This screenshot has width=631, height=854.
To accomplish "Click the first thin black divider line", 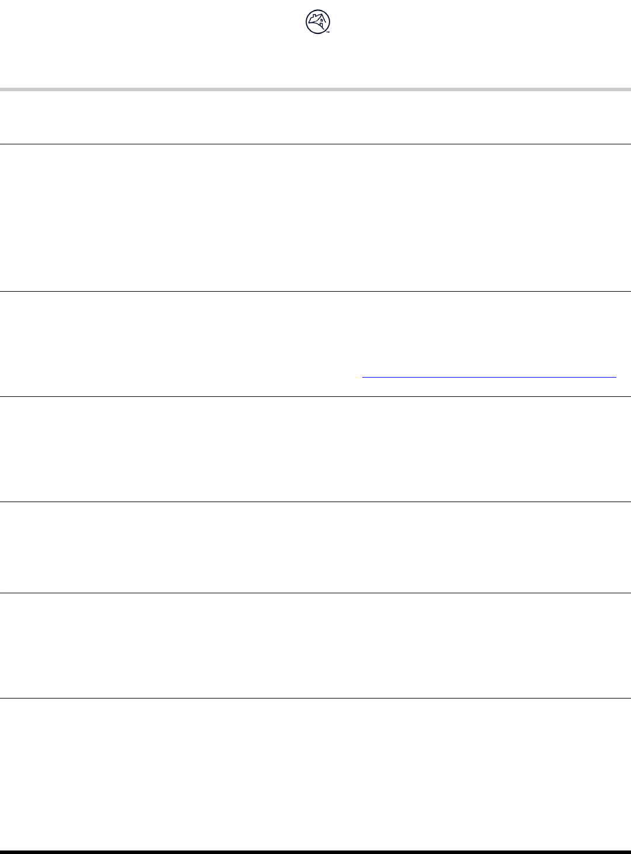I will pyautogui.click(x=315, y=144).
